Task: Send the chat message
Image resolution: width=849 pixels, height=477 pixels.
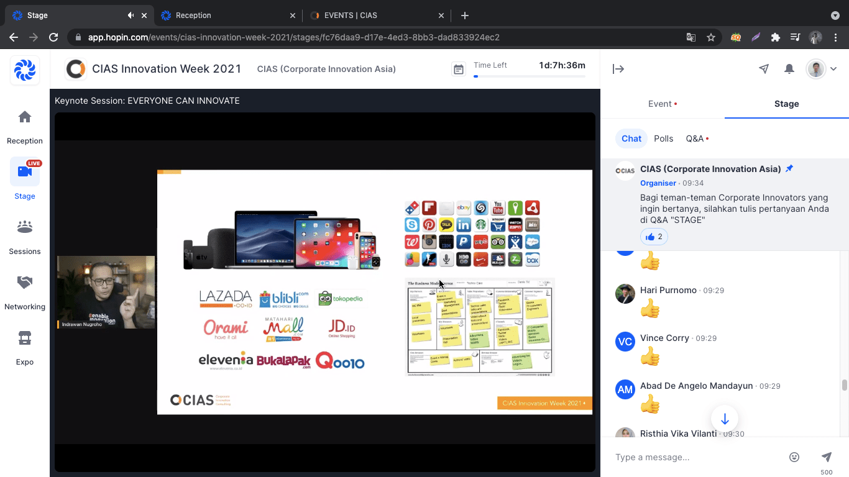Action: click(x=827, y=457)
